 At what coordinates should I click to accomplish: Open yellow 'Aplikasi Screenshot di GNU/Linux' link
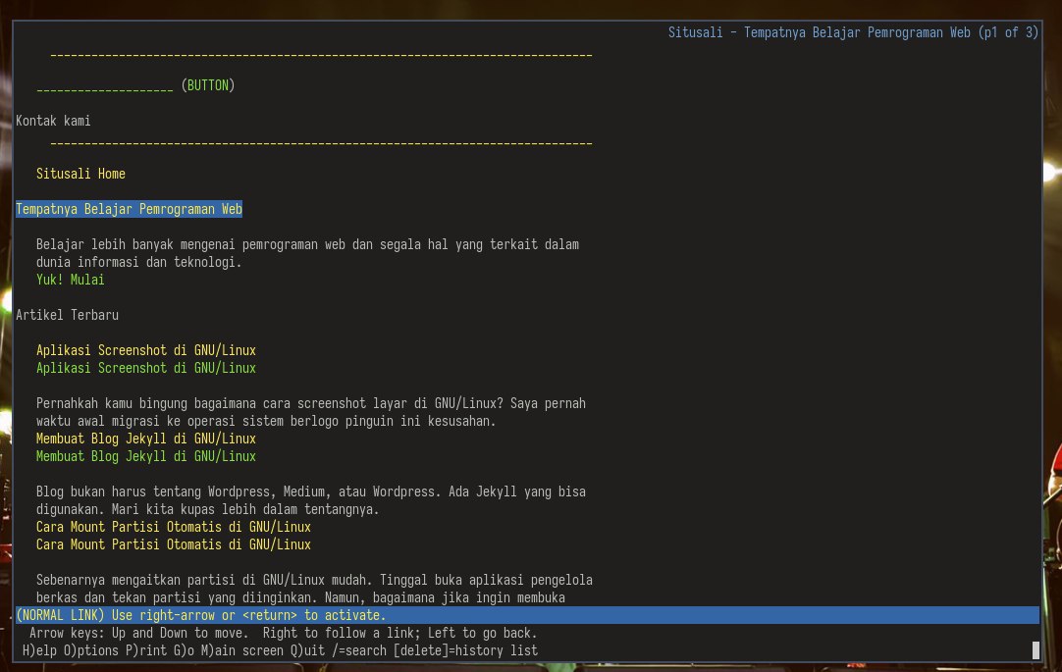[x=146, y=350]
